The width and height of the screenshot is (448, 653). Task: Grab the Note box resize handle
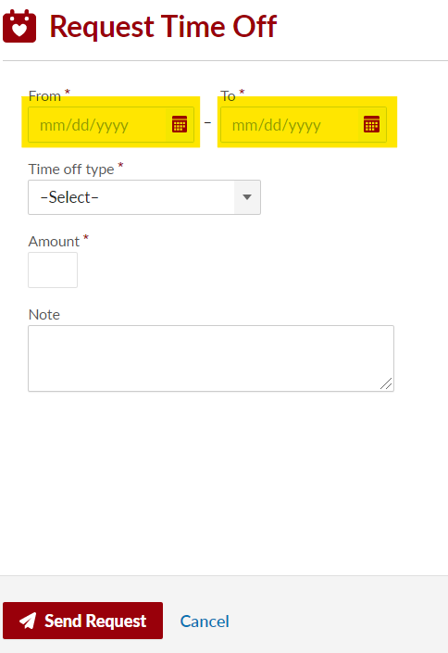coord(386,383)
